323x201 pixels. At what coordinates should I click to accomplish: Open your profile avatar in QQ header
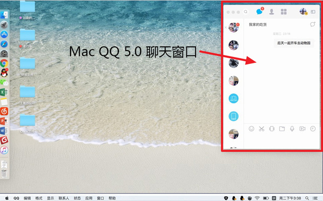303,11
